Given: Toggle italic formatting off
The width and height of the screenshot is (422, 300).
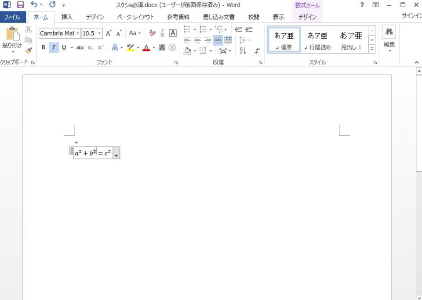Looking at the screenshot, I should pyautogui.click(x=53, y=47).
